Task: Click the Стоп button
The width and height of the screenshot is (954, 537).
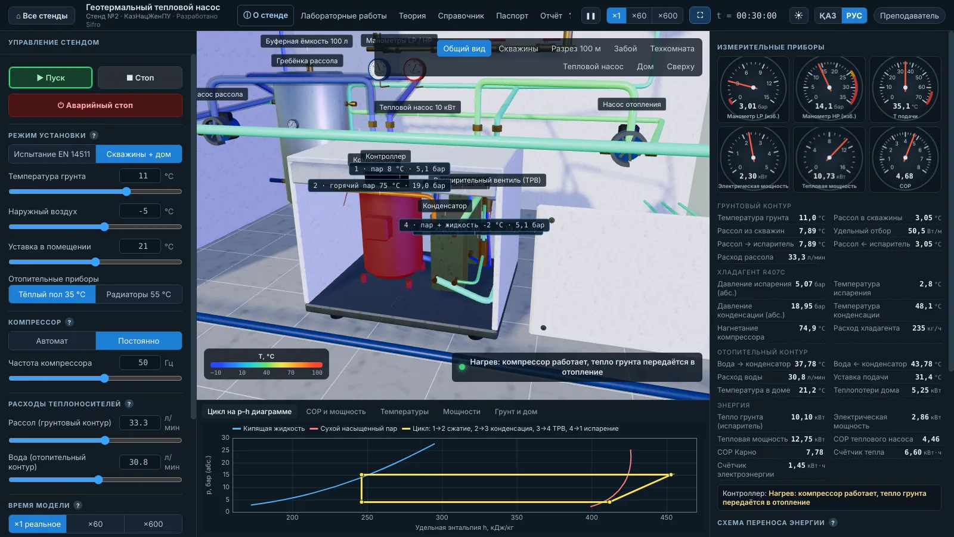Action: [x=140, y=78]
